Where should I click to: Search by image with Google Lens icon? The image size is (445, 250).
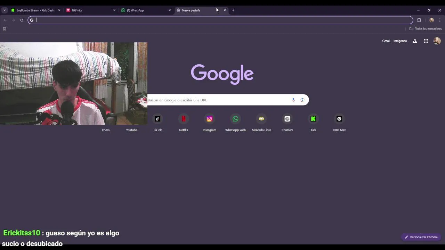(302, 100)
